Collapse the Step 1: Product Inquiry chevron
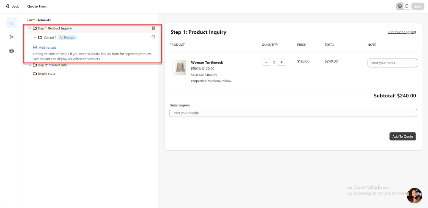428x208 pixels. point(30,28)
